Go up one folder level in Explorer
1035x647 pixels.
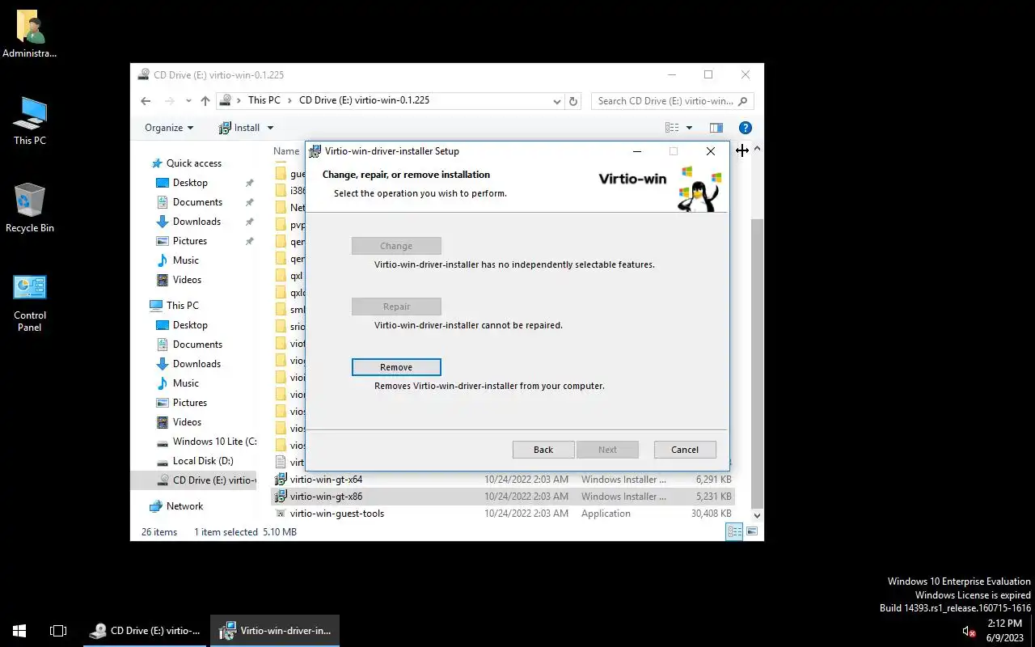tap(205, 101)
